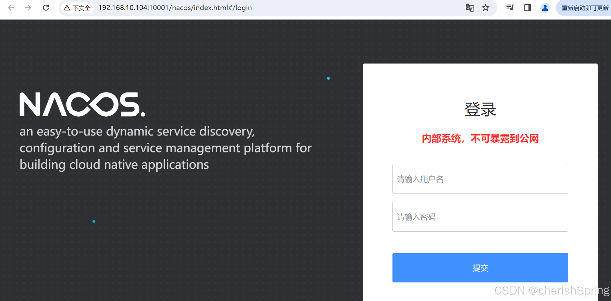611x301 pixels.
Task: Reload the Nacos login page
Action: click(46, 8)
